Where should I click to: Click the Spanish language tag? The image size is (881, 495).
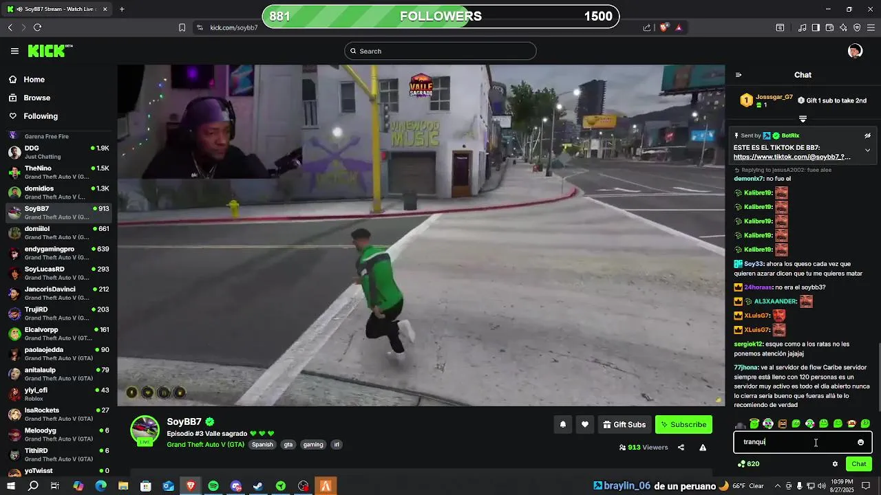point(262,445)
